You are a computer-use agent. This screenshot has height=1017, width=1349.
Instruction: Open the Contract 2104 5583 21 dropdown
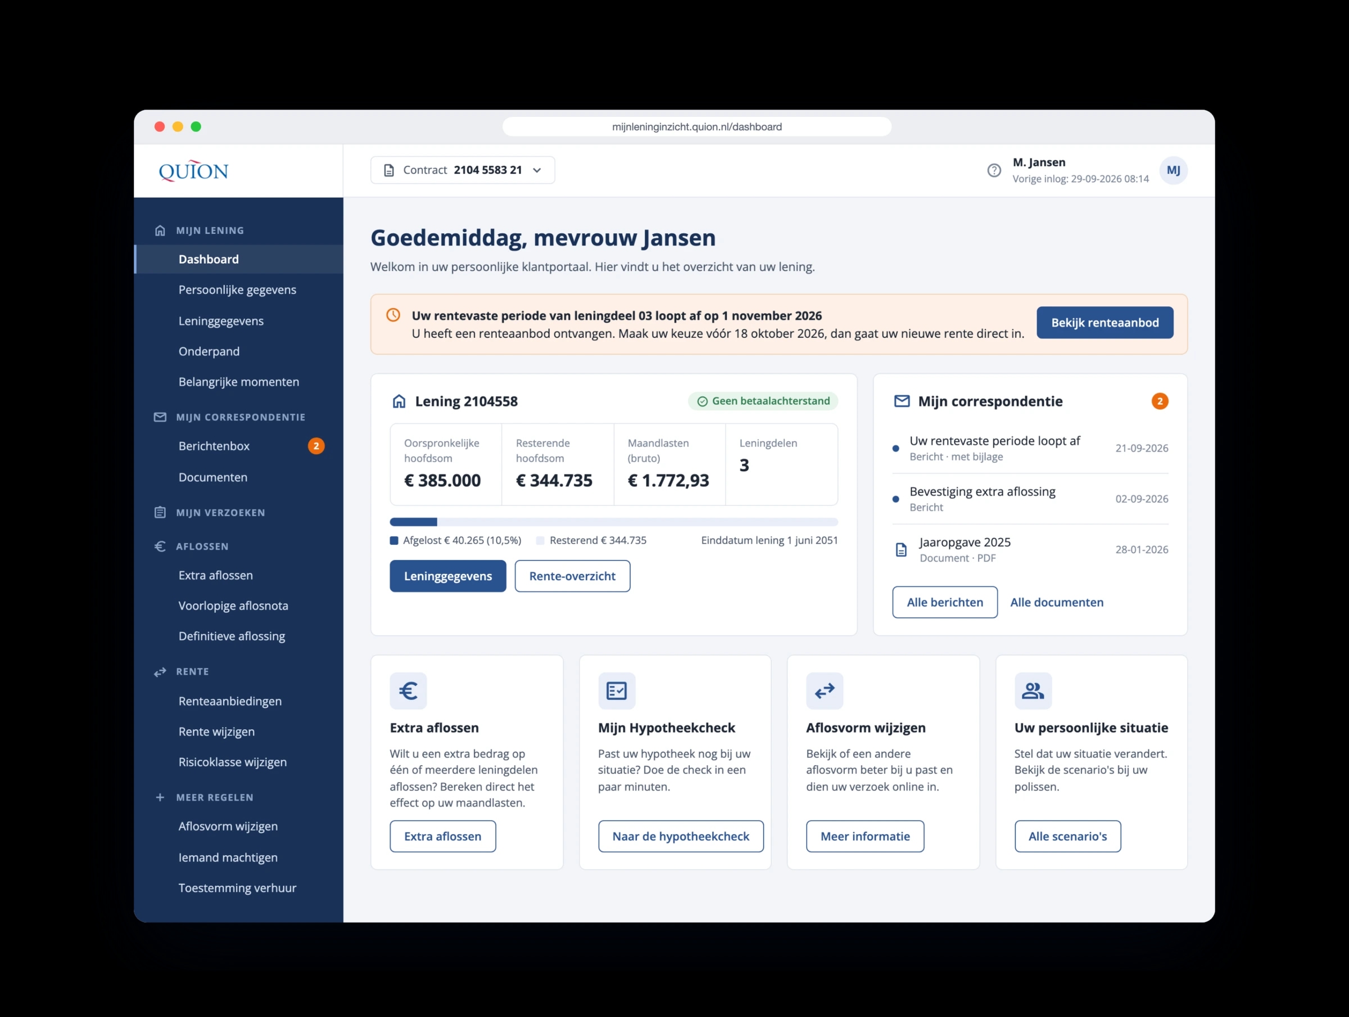pos(462,170)
